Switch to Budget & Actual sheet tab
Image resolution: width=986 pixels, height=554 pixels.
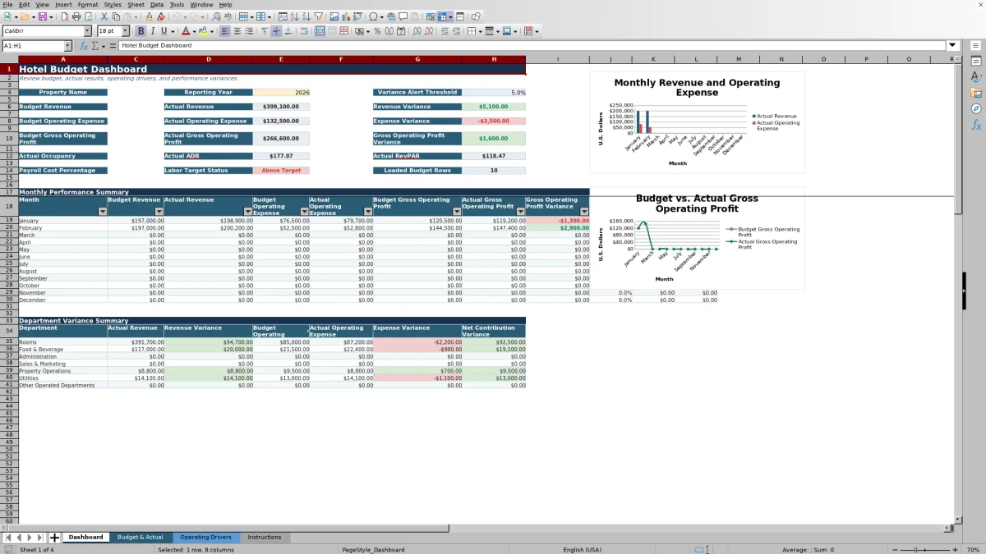pyautogui.click(x=140, y=538)
